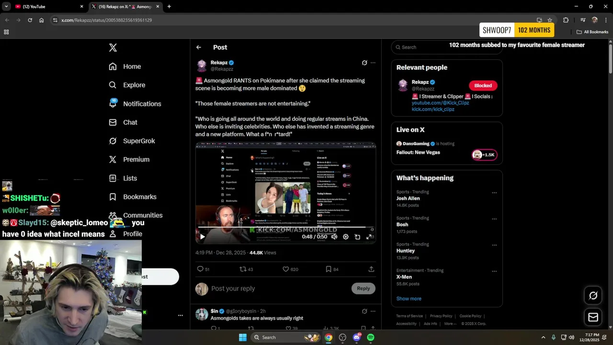Open options for Huntley trend

click(494, 245)
